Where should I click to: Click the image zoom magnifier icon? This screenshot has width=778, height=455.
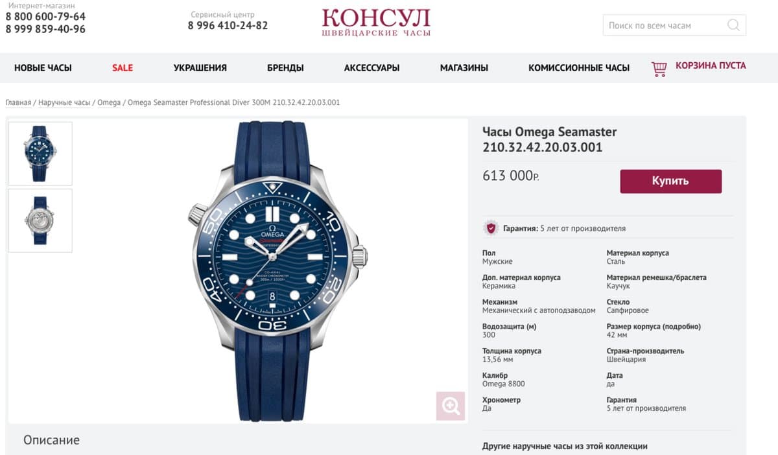click(451, 406)
